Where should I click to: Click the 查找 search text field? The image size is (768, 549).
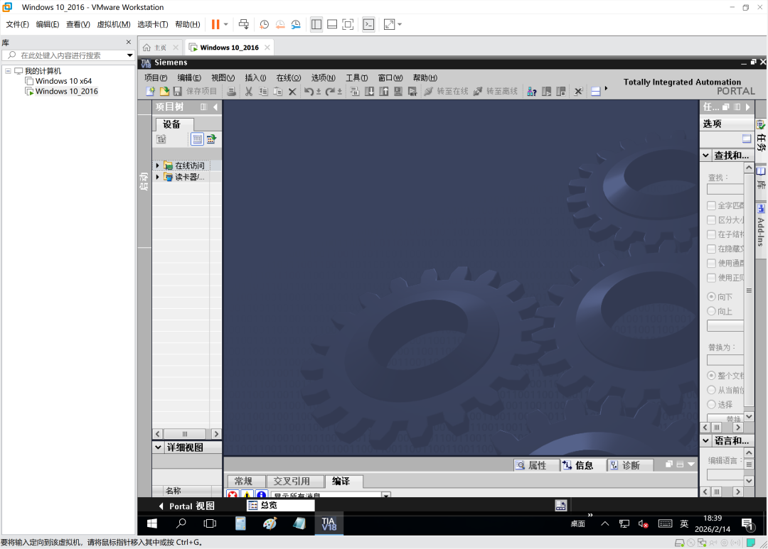725,190
